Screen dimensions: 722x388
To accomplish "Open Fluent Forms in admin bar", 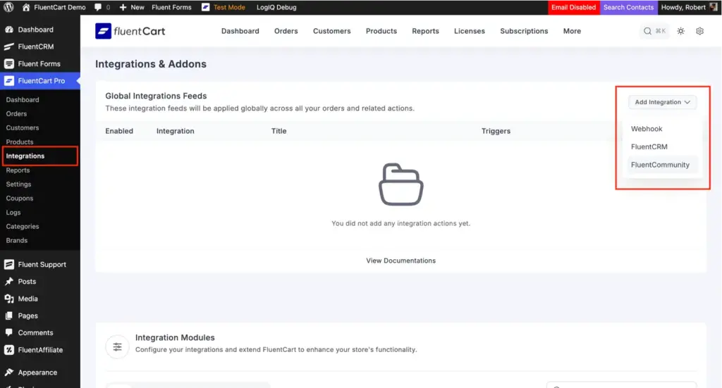I will pos(171,7).
